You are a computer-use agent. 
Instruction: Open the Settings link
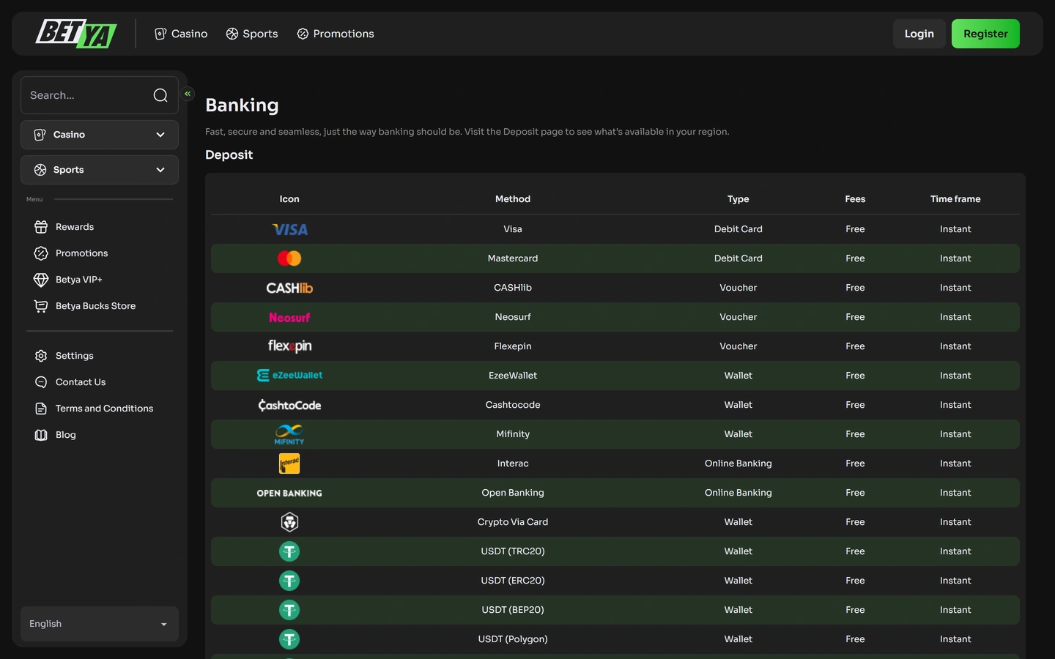[75, 356]
